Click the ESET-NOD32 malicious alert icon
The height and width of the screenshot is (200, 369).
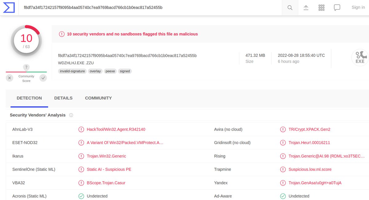click(81, 143)
